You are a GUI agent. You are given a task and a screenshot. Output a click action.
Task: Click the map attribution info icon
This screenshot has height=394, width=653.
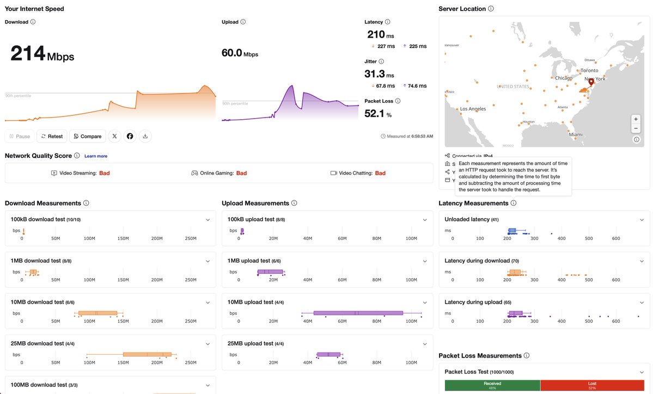[636, 140]
